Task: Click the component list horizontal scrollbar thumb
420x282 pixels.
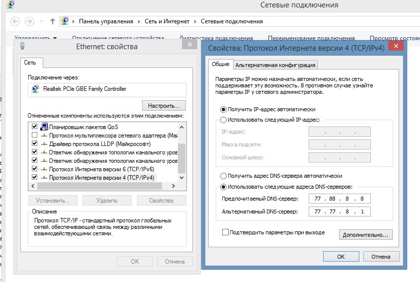Action: pyautogui.click(x=99, y=186)
